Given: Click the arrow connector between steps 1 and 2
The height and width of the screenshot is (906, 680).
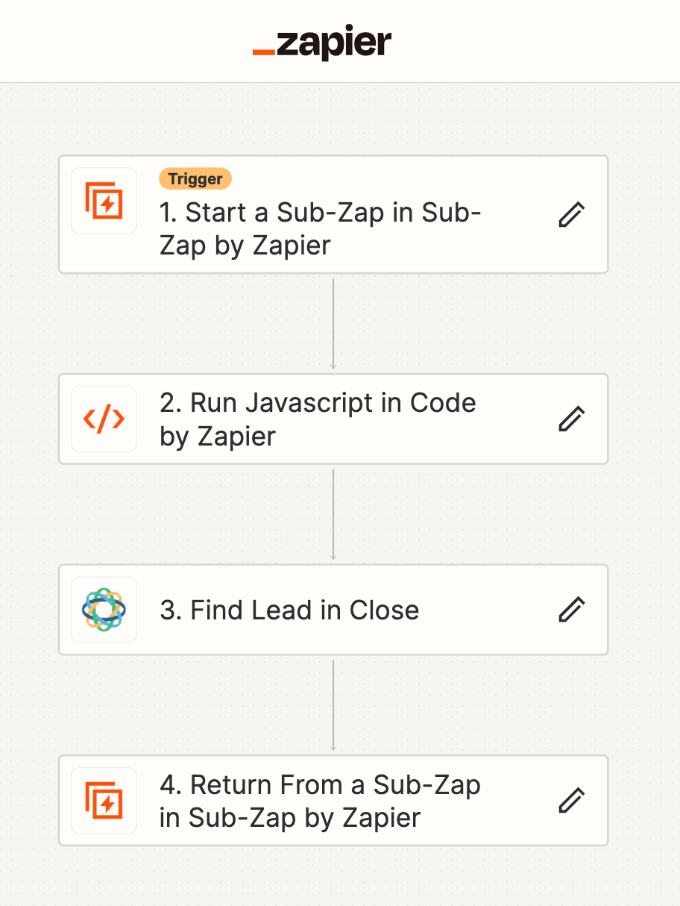Looking at the screenshot, I should click(333, 322).
